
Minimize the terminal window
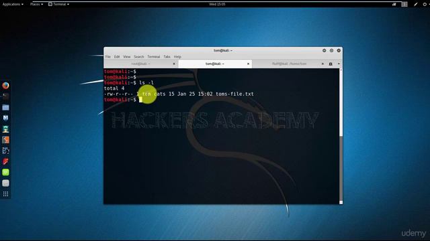(324, 50)
